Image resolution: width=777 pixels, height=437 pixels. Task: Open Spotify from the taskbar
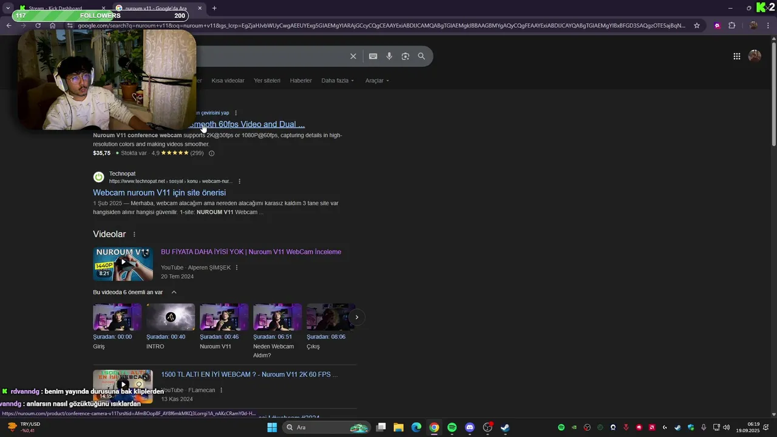pos(452,427)
